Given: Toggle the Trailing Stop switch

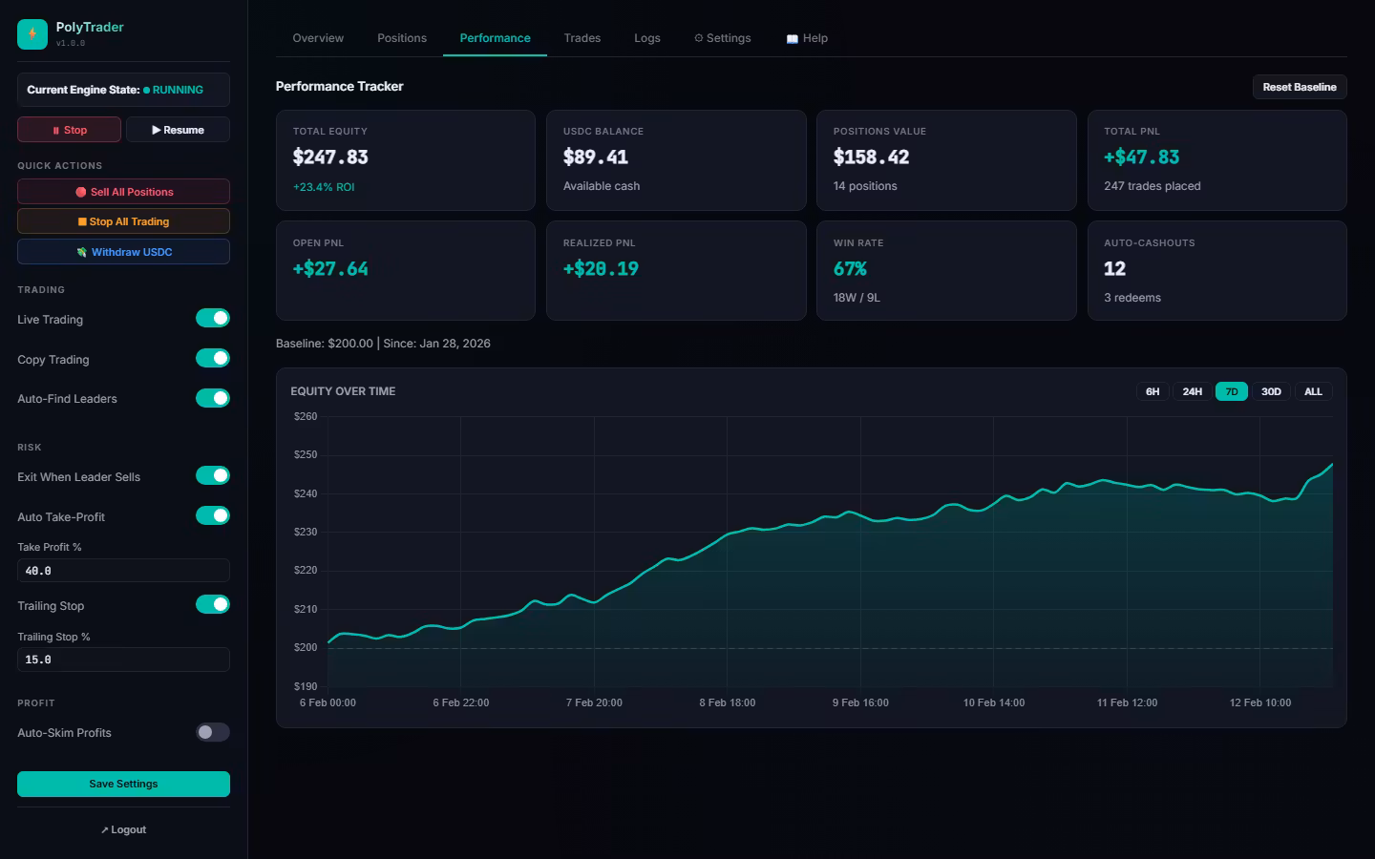Looking at the screenshot, I should click(x=212, y=604).
